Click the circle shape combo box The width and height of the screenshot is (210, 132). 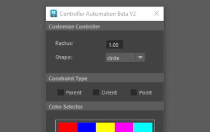120,58
